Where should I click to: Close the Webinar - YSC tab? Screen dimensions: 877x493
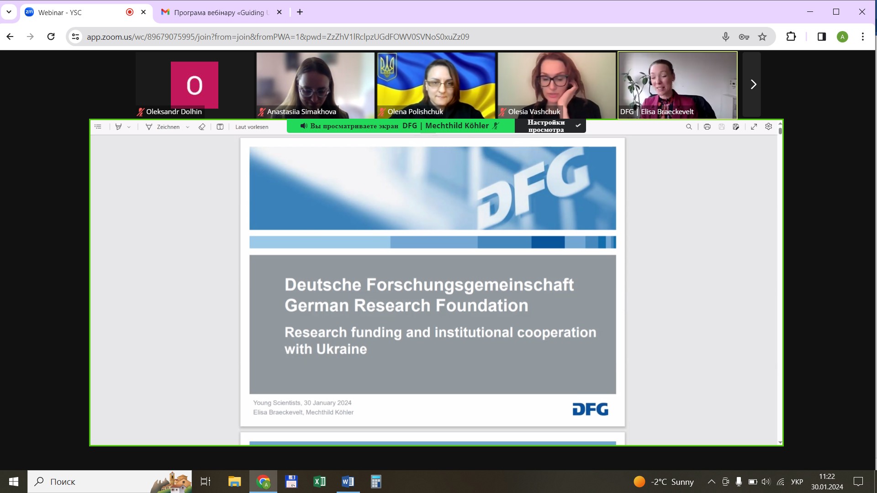pyautogui.click(x=143, y=12)
